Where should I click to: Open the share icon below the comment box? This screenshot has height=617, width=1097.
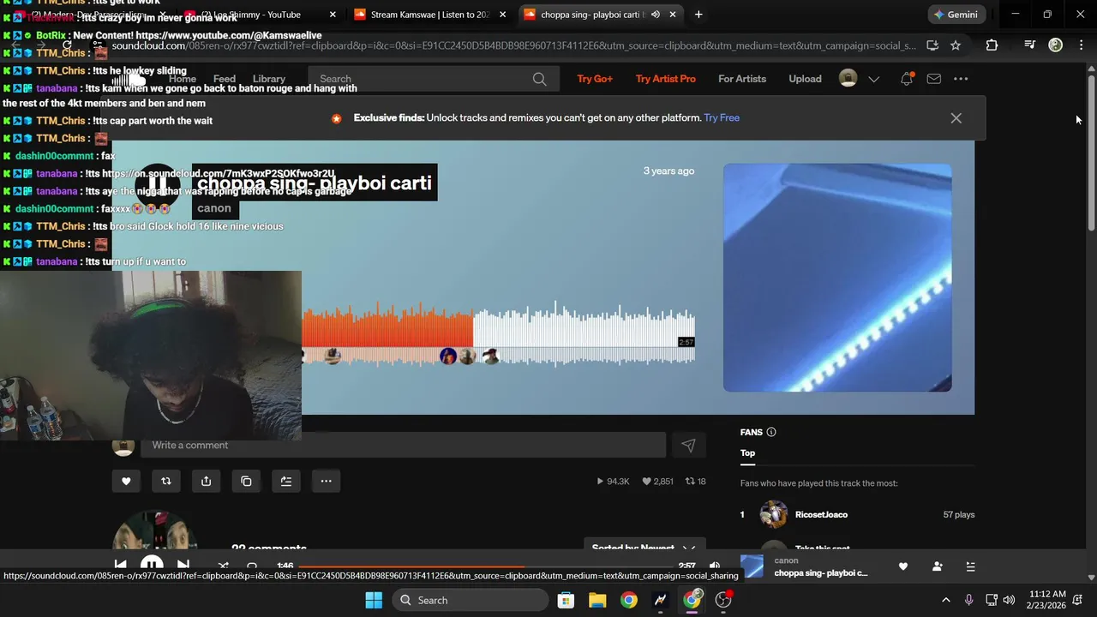tap(206, 481)
